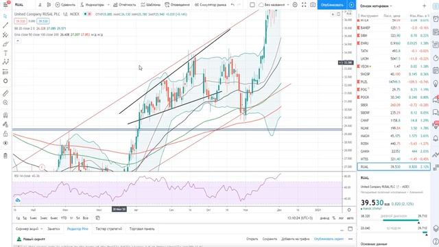
Task: Change the candlestick chart type
Action: pyautogui.click(x=49, y=5)
